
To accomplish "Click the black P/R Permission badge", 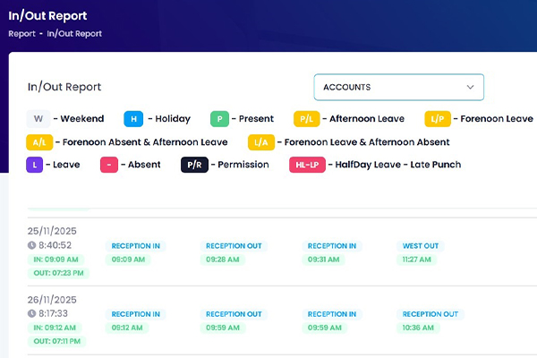I will coord(194,165).
